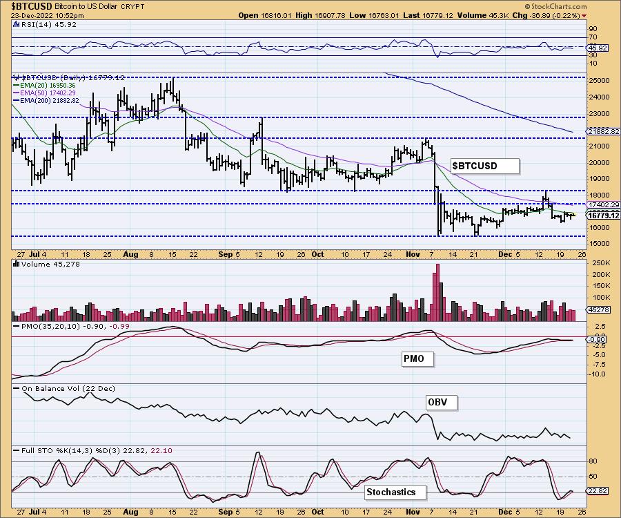Click the EMA(20) 16950.36 legend entry
The width and height of the screenshot is (621, 518).
coord(44,85)
